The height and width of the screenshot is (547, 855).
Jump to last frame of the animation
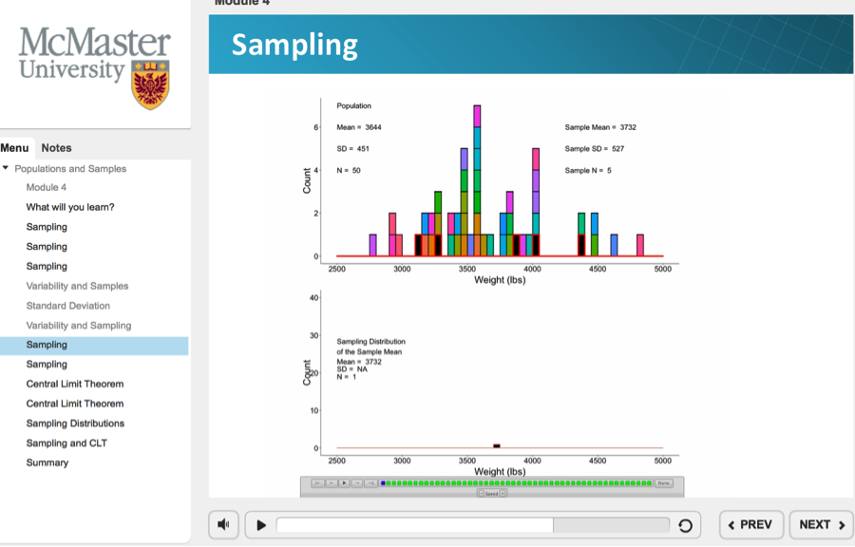370,483
